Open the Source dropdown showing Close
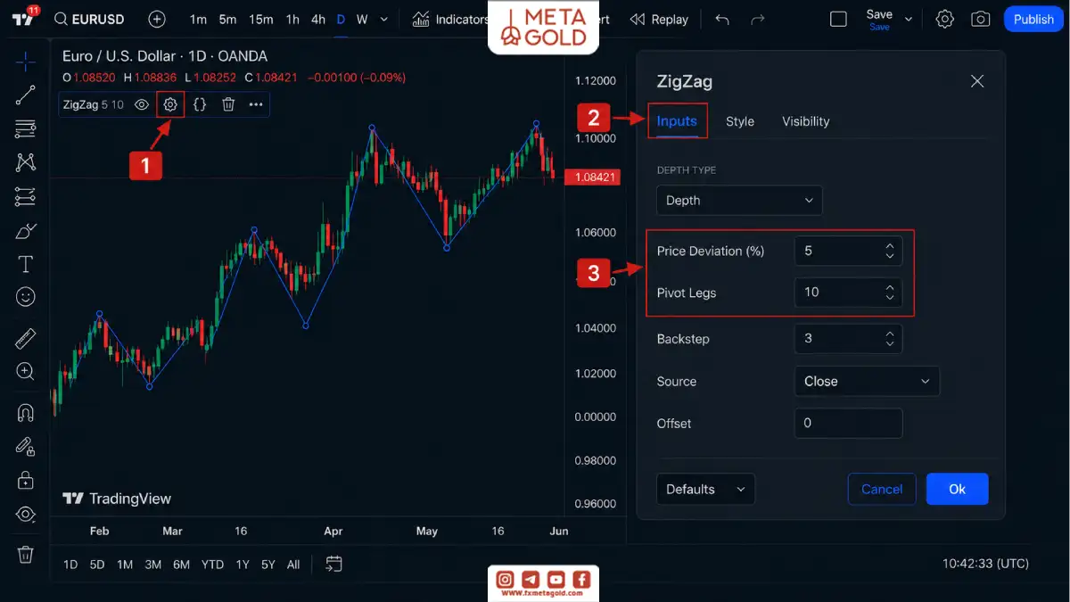 pos(867,381)
